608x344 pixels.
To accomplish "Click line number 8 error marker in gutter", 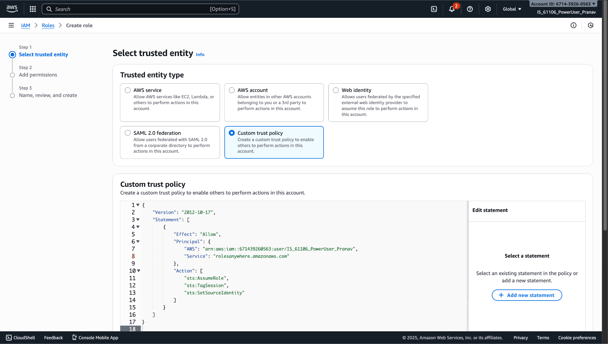I will tap(133, 256).
